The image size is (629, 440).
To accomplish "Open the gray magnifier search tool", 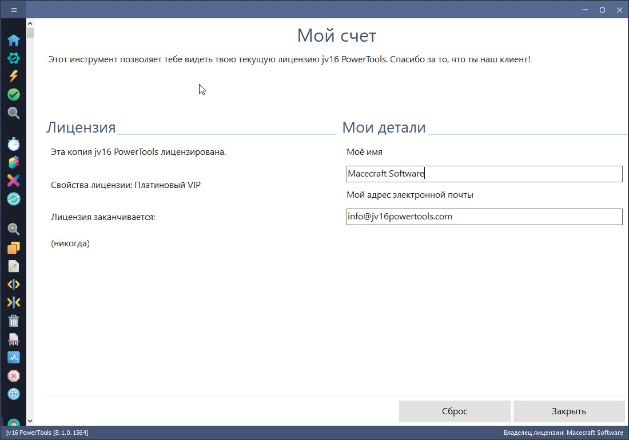I will pyautogui.click(x=14, y=113).
